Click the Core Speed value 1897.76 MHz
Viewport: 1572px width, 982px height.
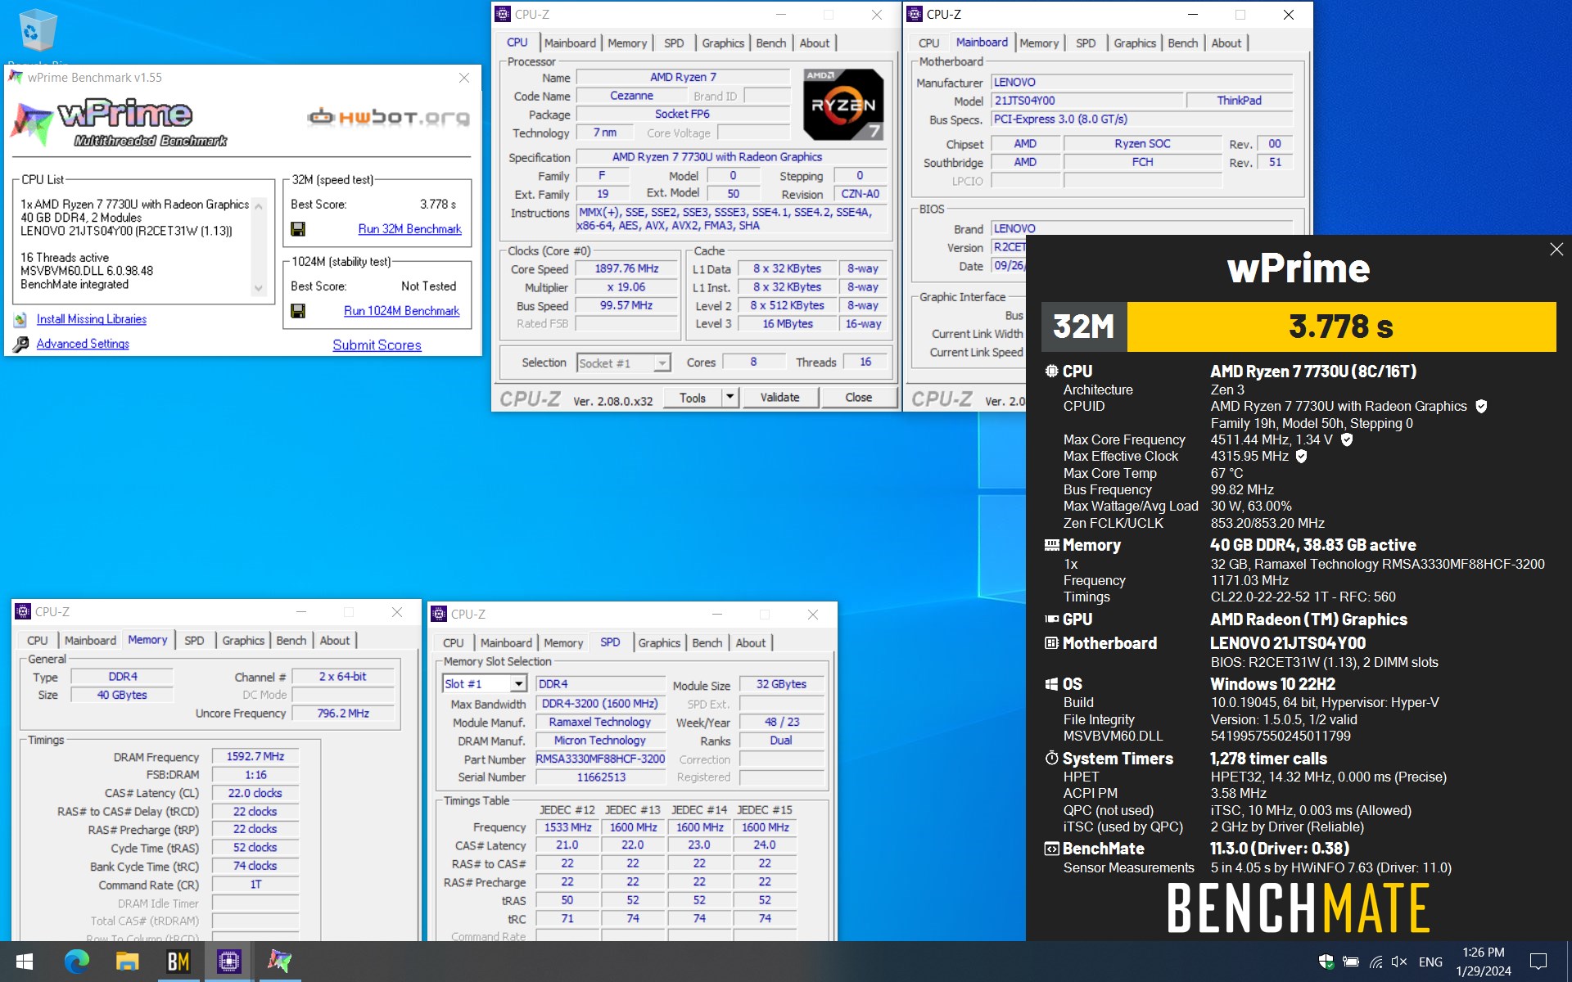click(x=626, y=268)
